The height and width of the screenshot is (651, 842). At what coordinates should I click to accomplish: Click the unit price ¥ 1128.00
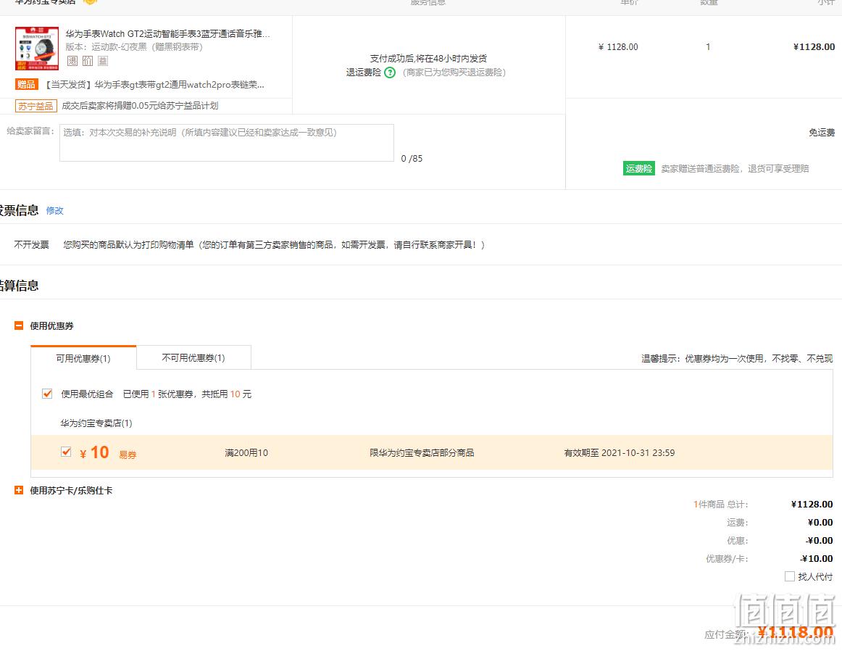(x=618, y=46)
